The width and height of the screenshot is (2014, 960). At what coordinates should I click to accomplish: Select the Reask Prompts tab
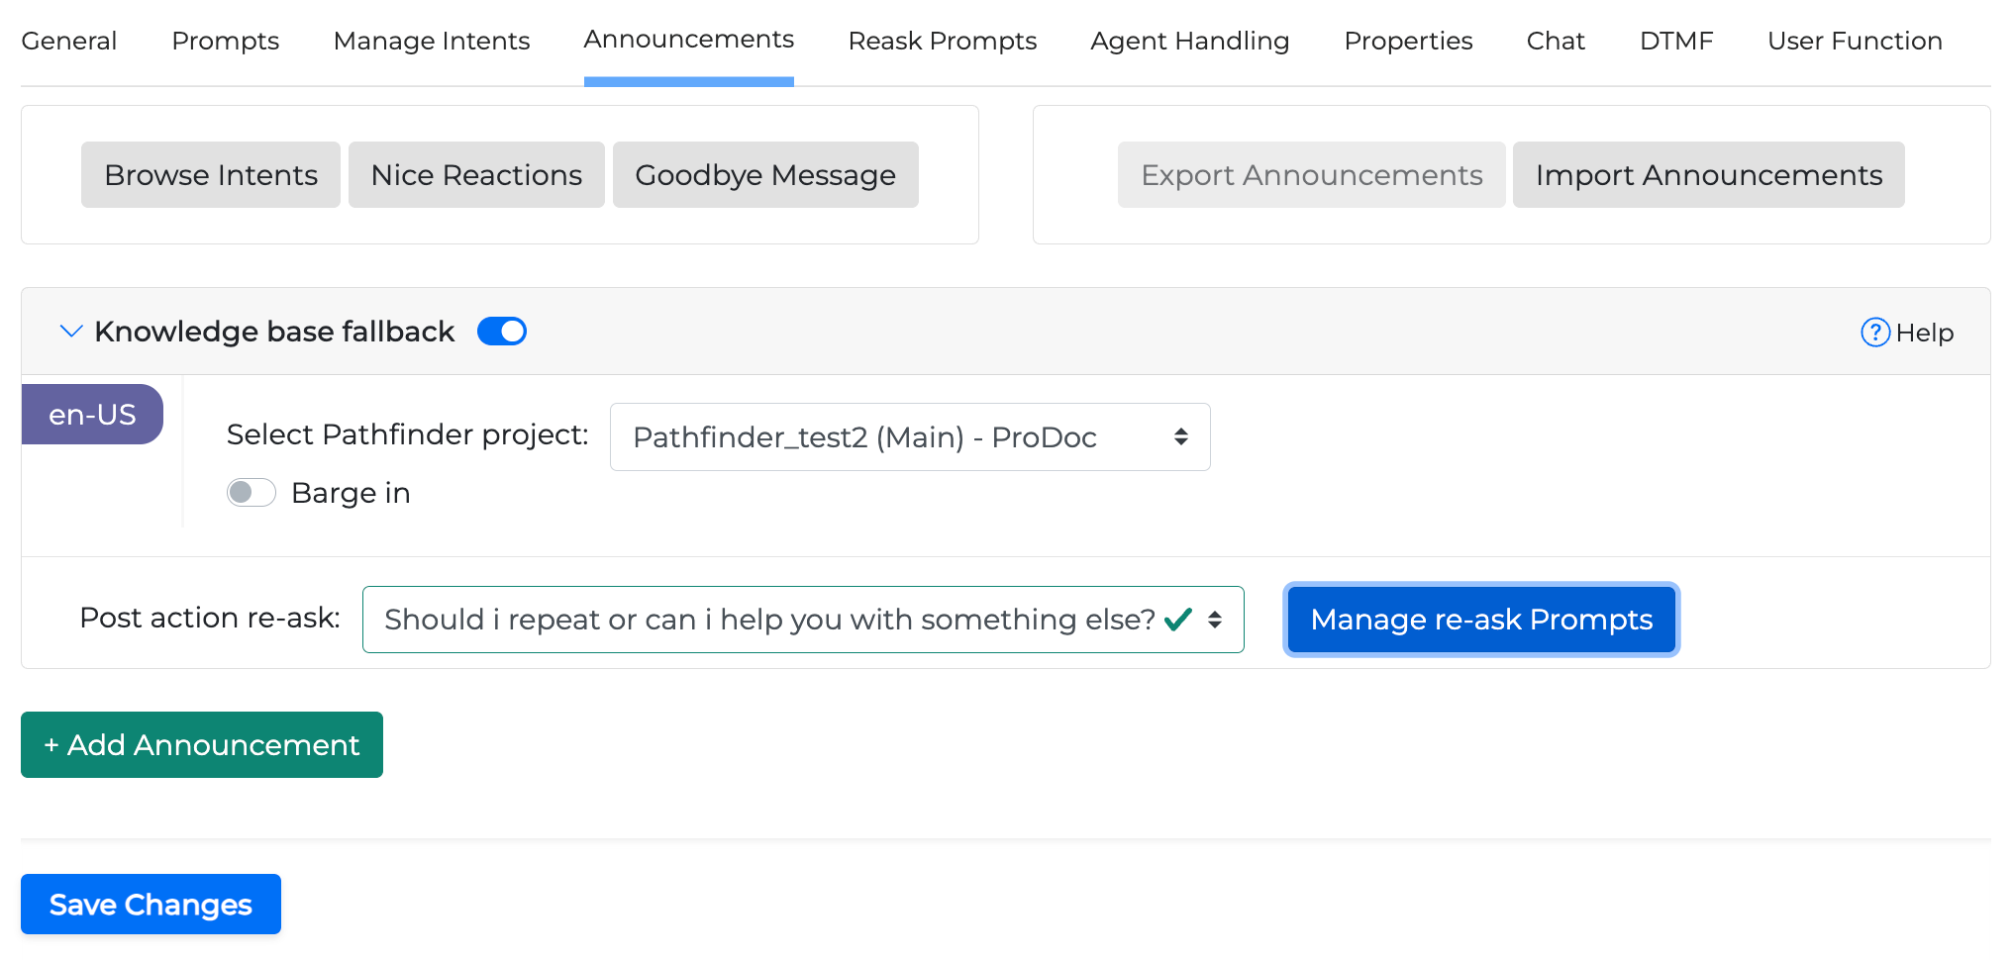[942, 41]
